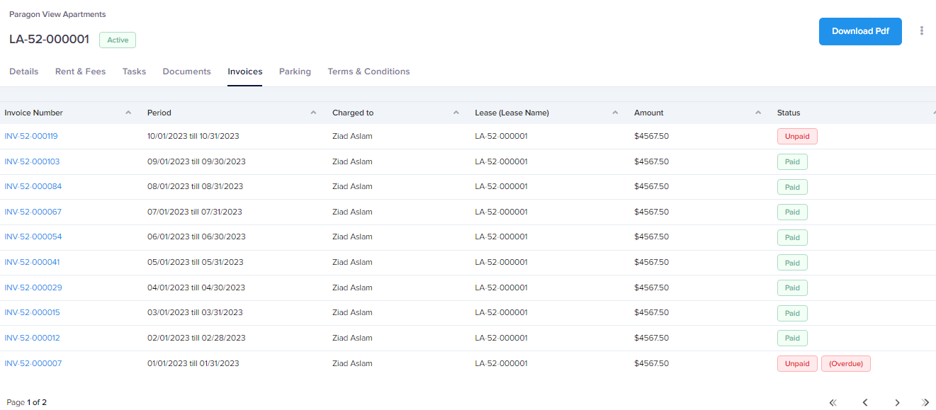Open the Terms & Conditions tab
The height and width of the screenshot is (410, 936).
tap(368, 72)
